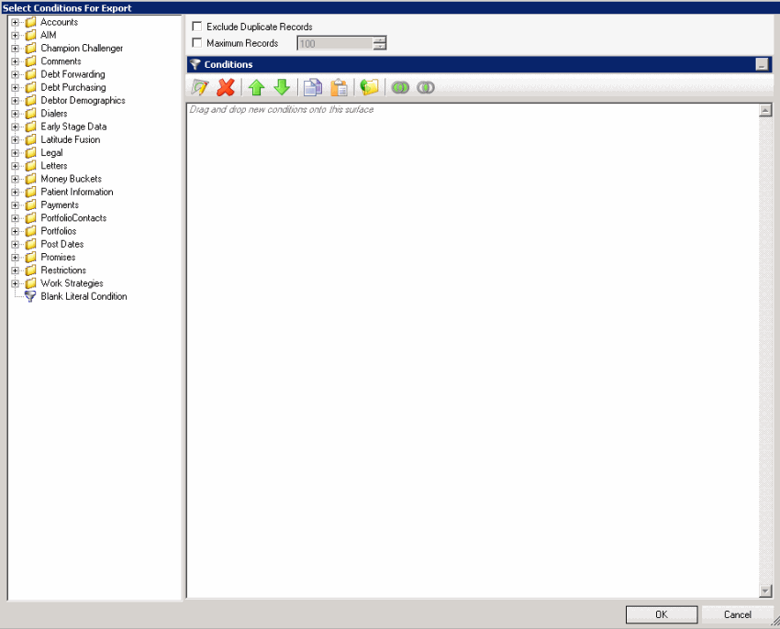Click the Paste condition icon
The height and width of the screenshot is (629, 780).
coord(339,87)
